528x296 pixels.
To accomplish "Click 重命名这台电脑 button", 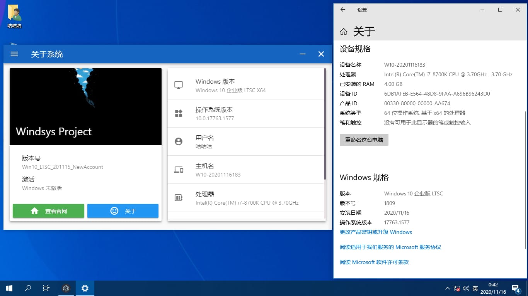I will click(364, 140).
